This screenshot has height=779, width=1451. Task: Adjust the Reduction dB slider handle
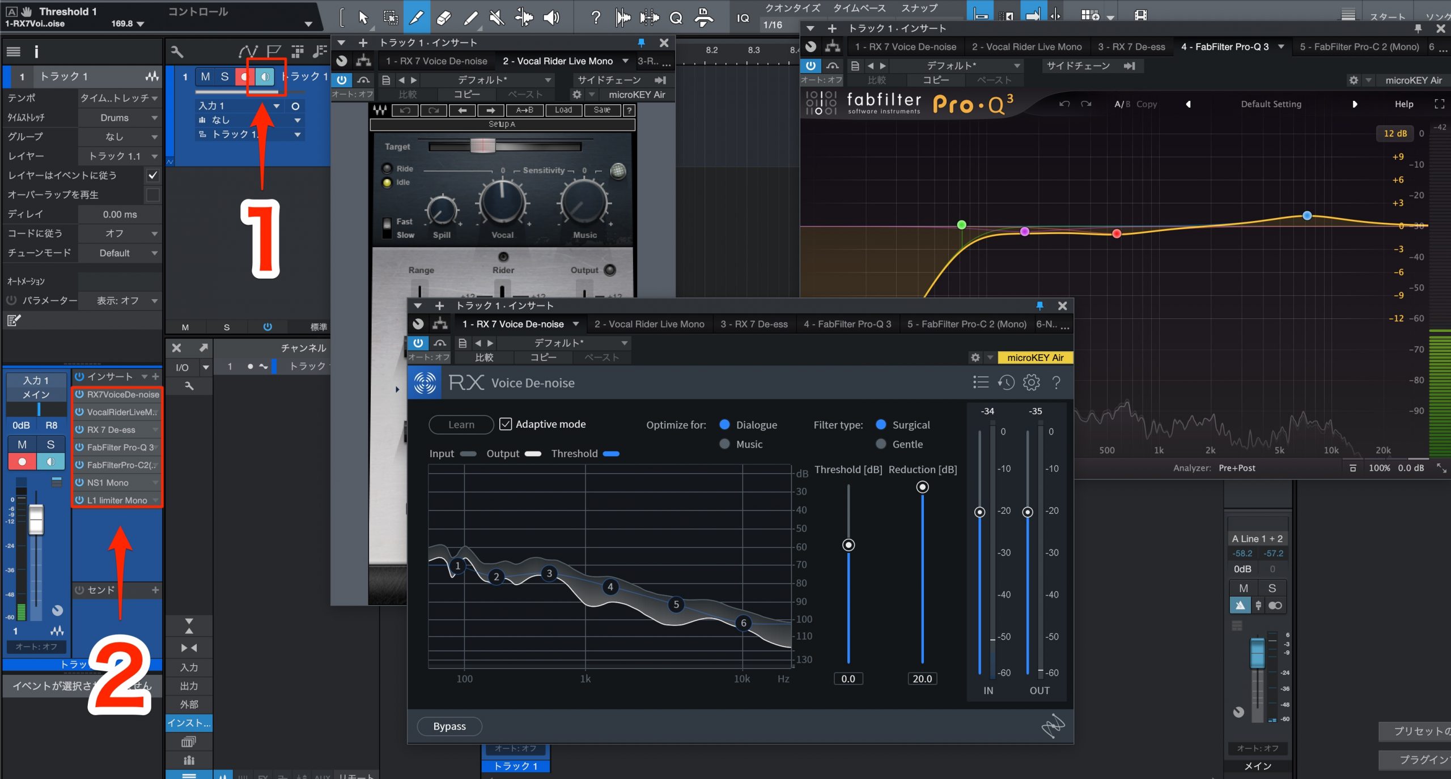tap(923, 487)
